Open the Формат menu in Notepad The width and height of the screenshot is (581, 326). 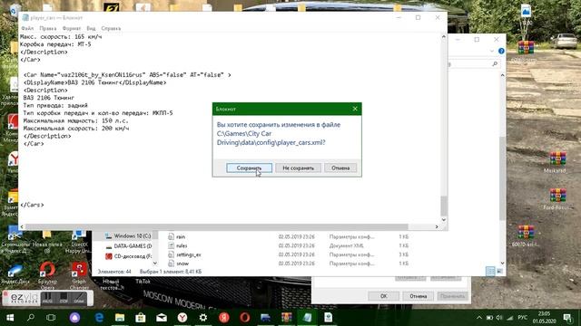click(71, 28)
